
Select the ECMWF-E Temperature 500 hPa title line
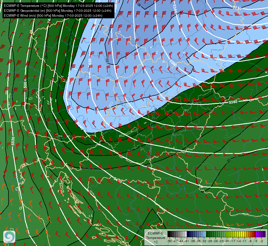click(x=58, y=6)
